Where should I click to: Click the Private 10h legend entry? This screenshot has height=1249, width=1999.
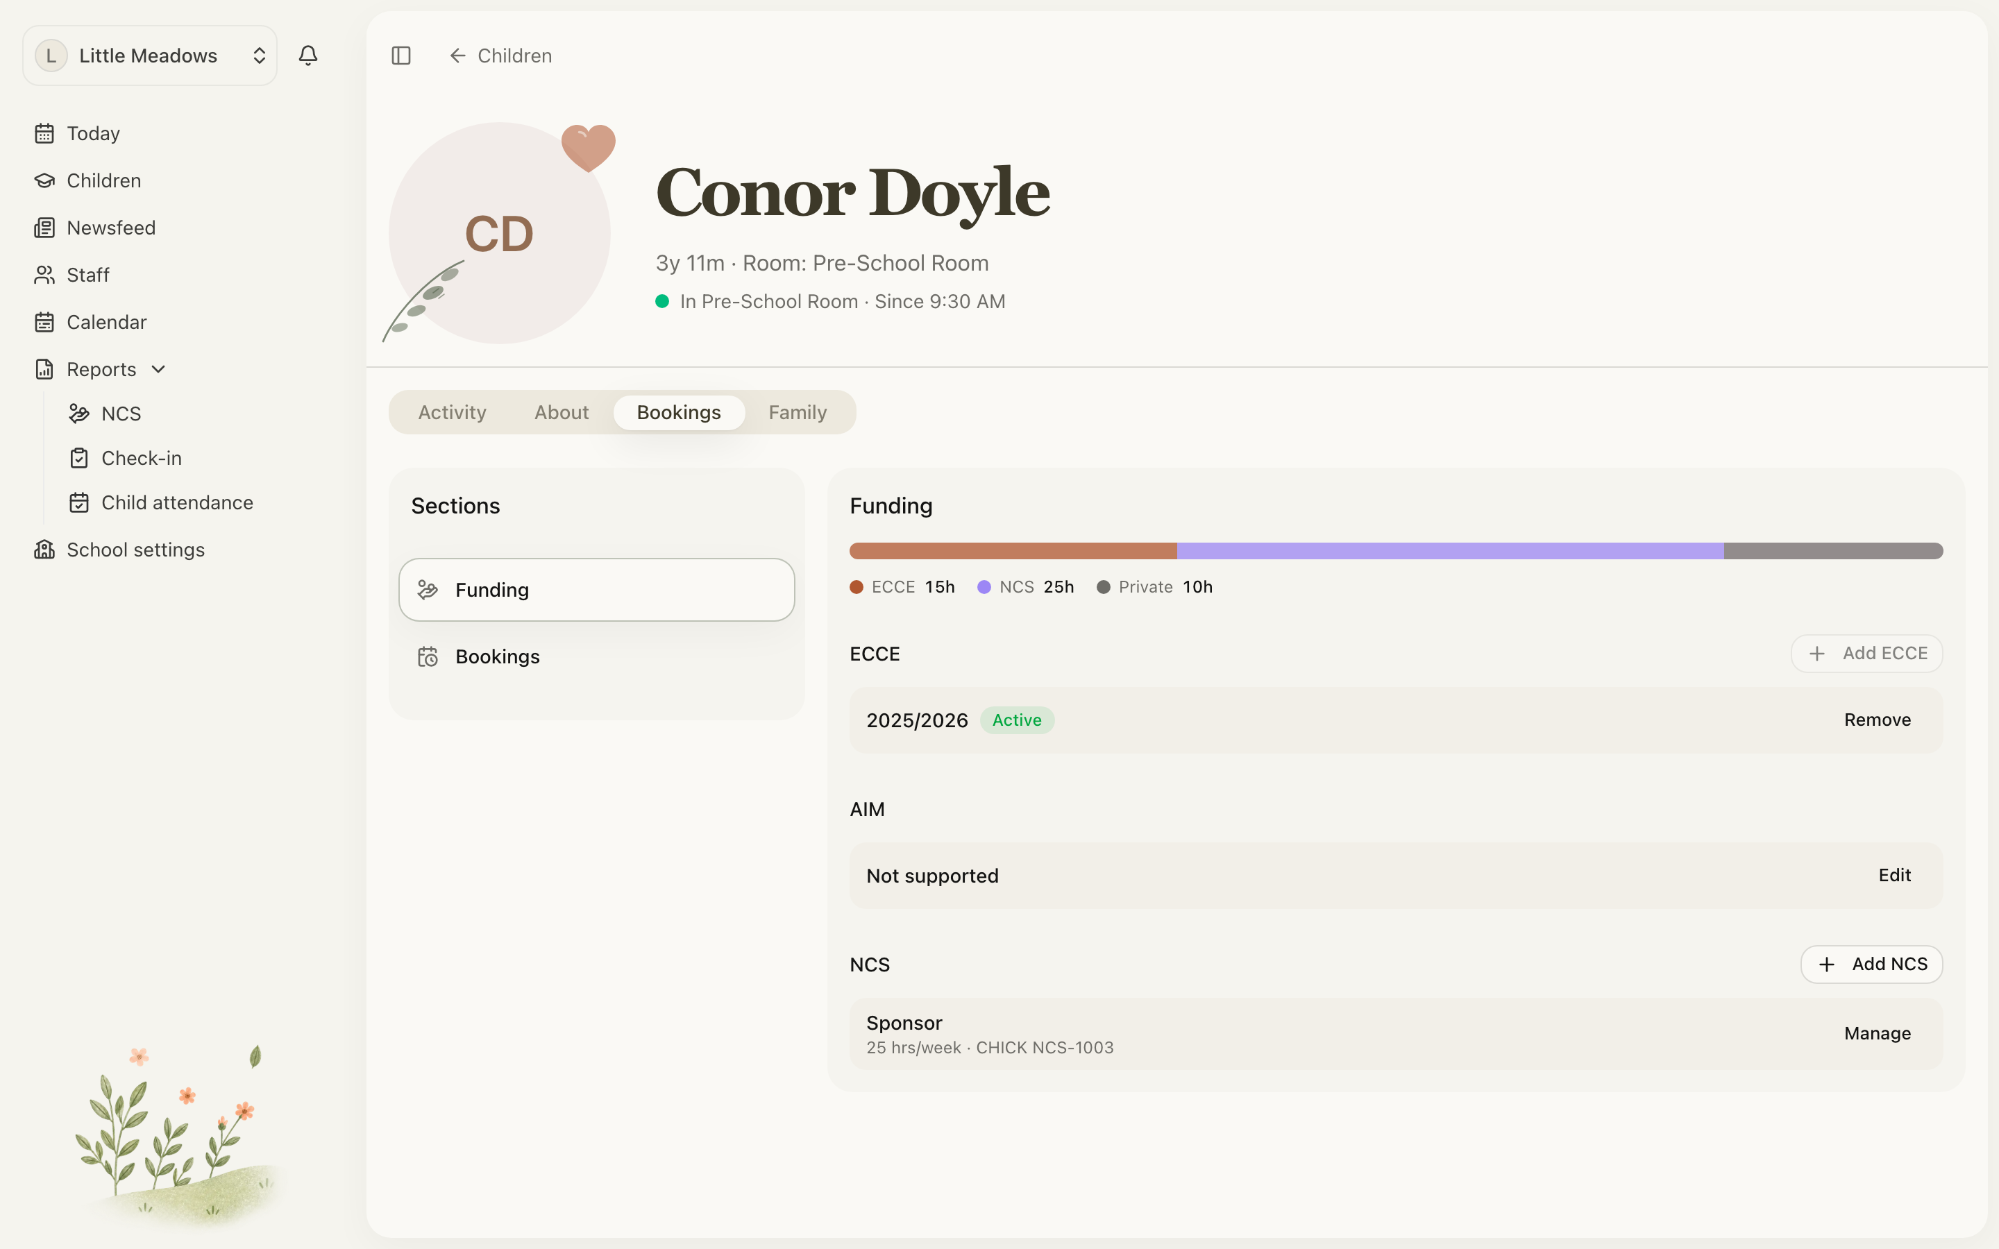(x=1154, y=586)
